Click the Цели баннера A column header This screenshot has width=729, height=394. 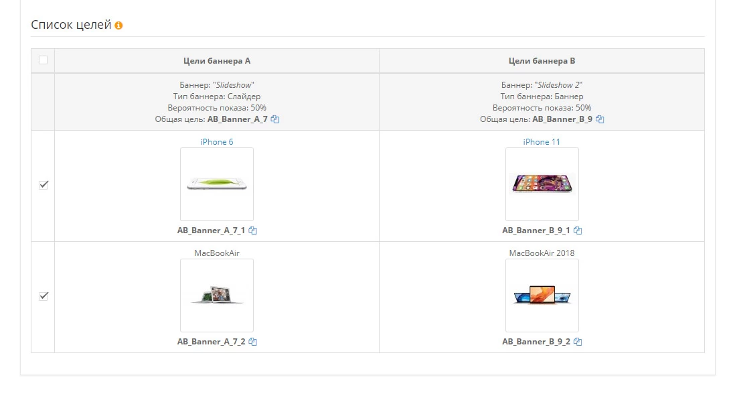[217, 61]
